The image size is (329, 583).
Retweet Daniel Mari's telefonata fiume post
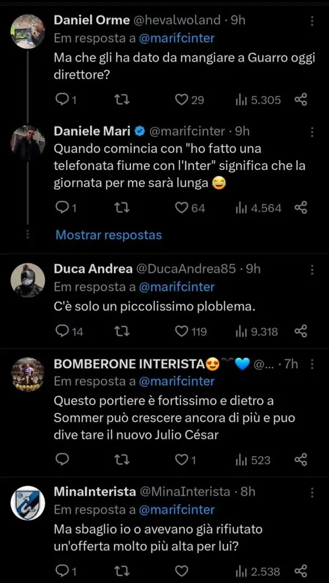(x=123, y=207)
